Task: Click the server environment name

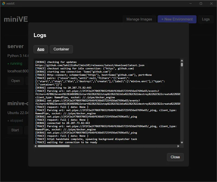Action: pos(15,46)
